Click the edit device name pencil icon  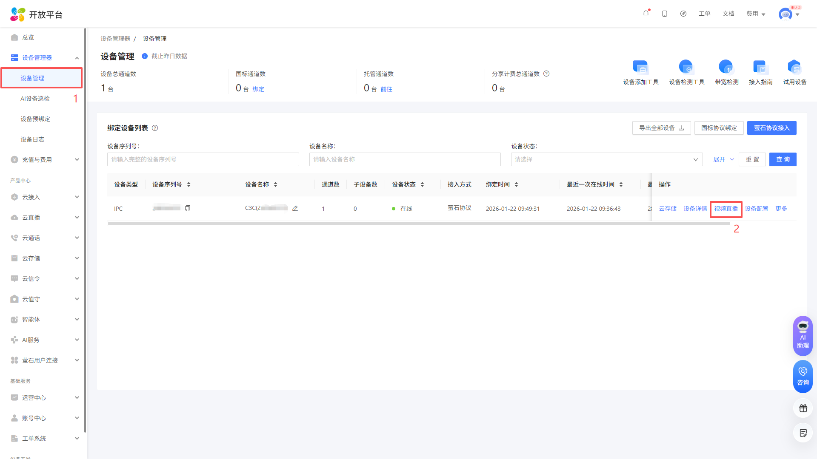pos(295,208)
